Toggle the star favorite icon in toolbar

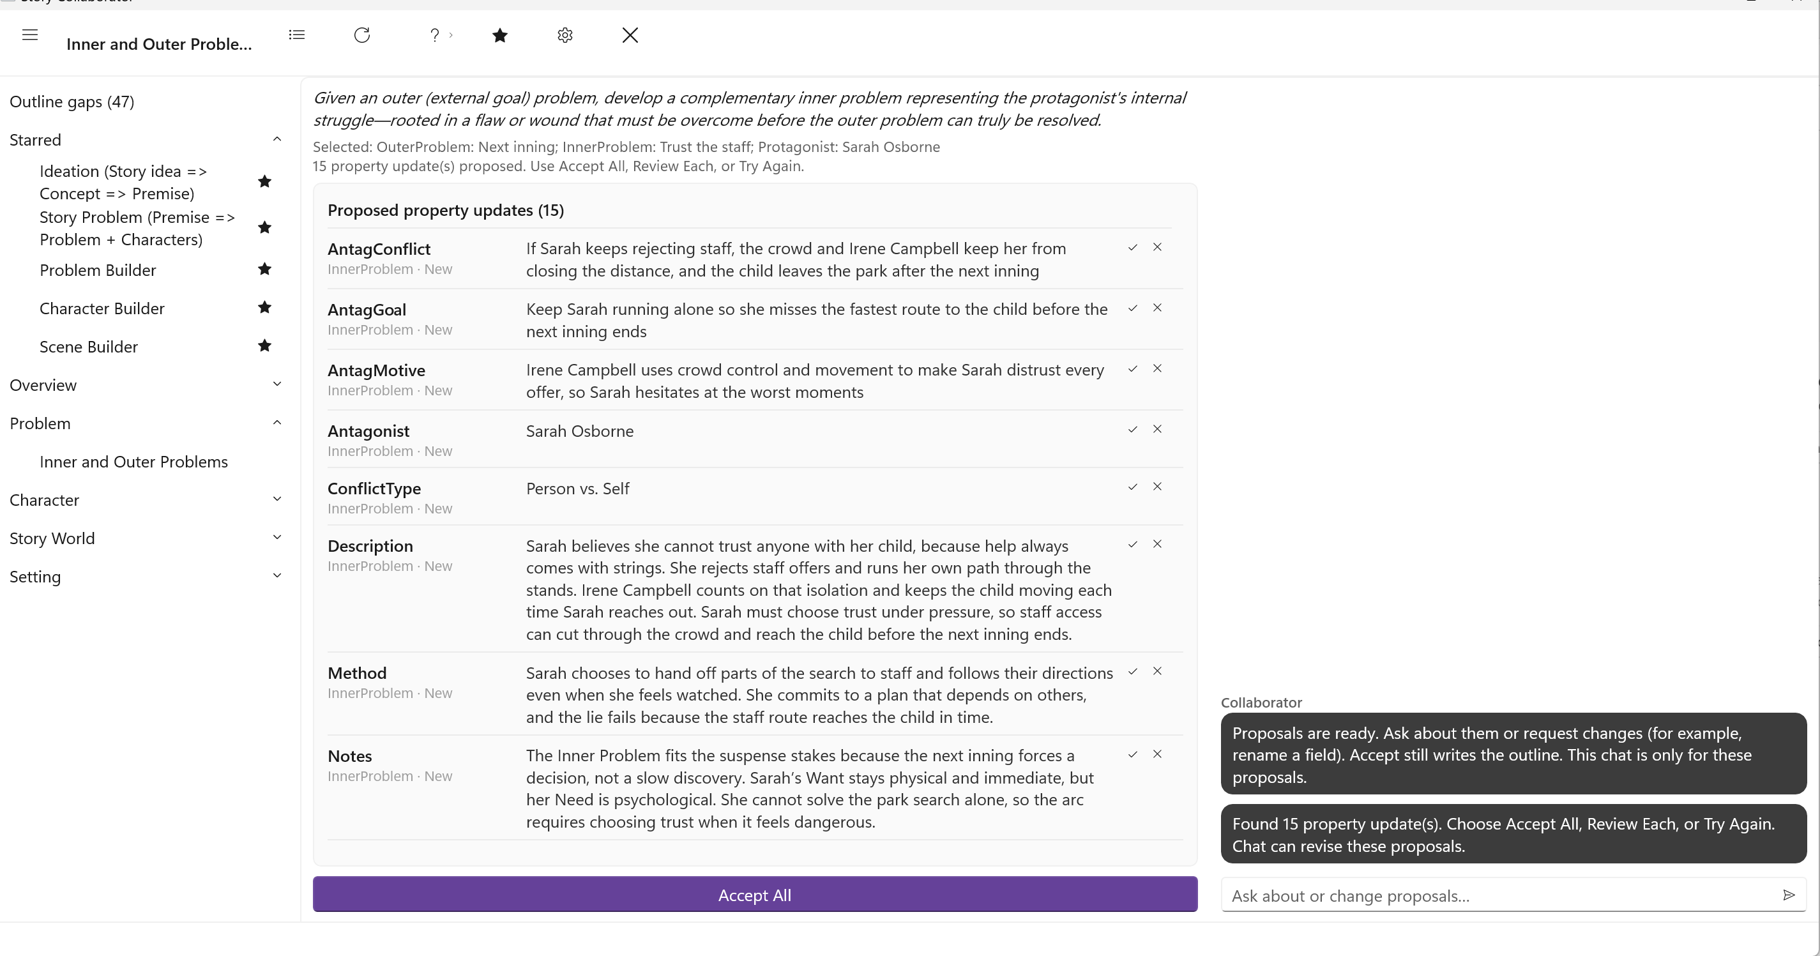[x=499, y=34]
